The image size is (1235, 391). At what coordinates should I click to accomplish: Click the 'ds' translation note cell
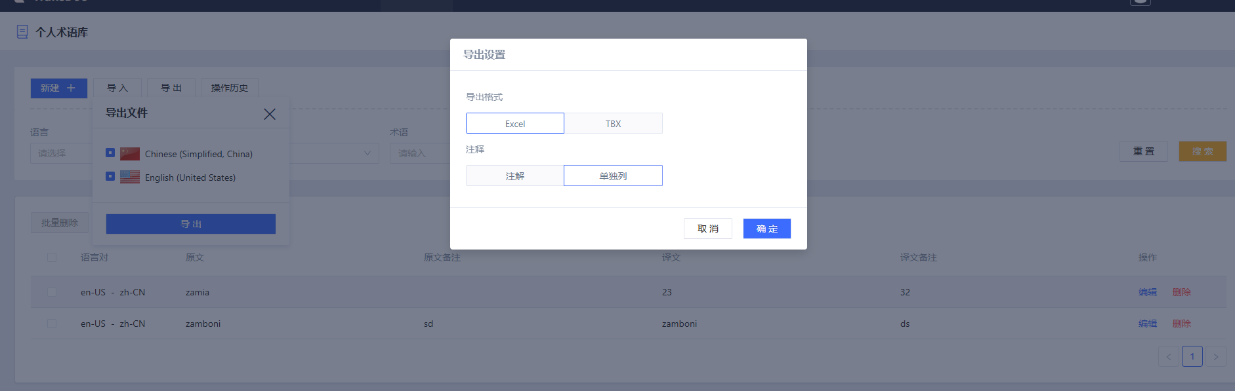pyautogui.click(x=905, y=324)
